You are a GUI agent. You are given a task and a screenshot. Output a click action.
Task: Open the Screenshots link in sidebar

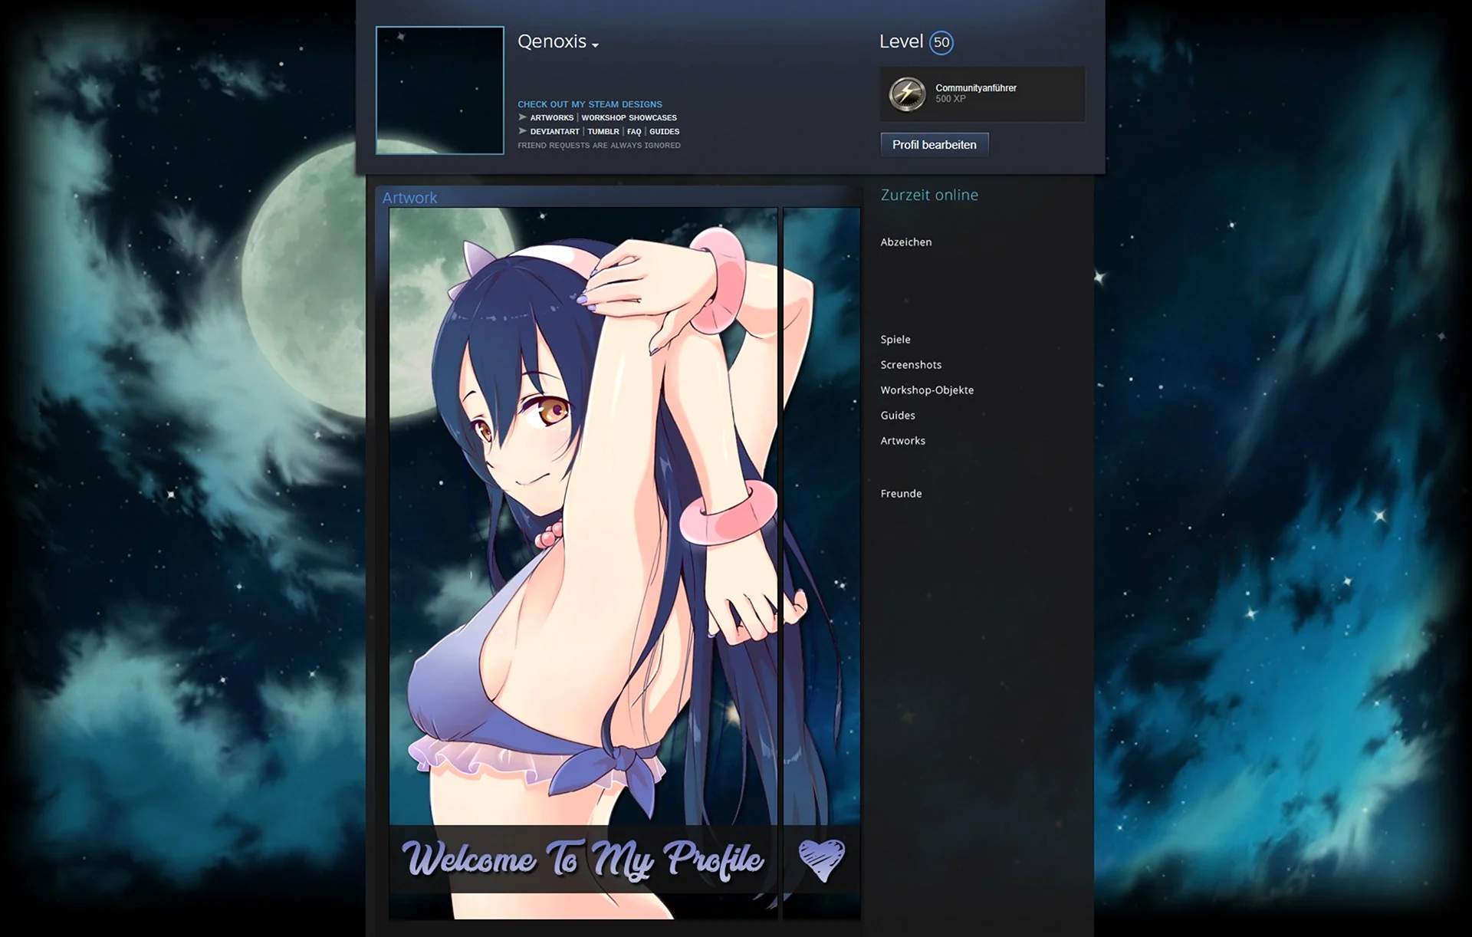click(x=911, y=365)
